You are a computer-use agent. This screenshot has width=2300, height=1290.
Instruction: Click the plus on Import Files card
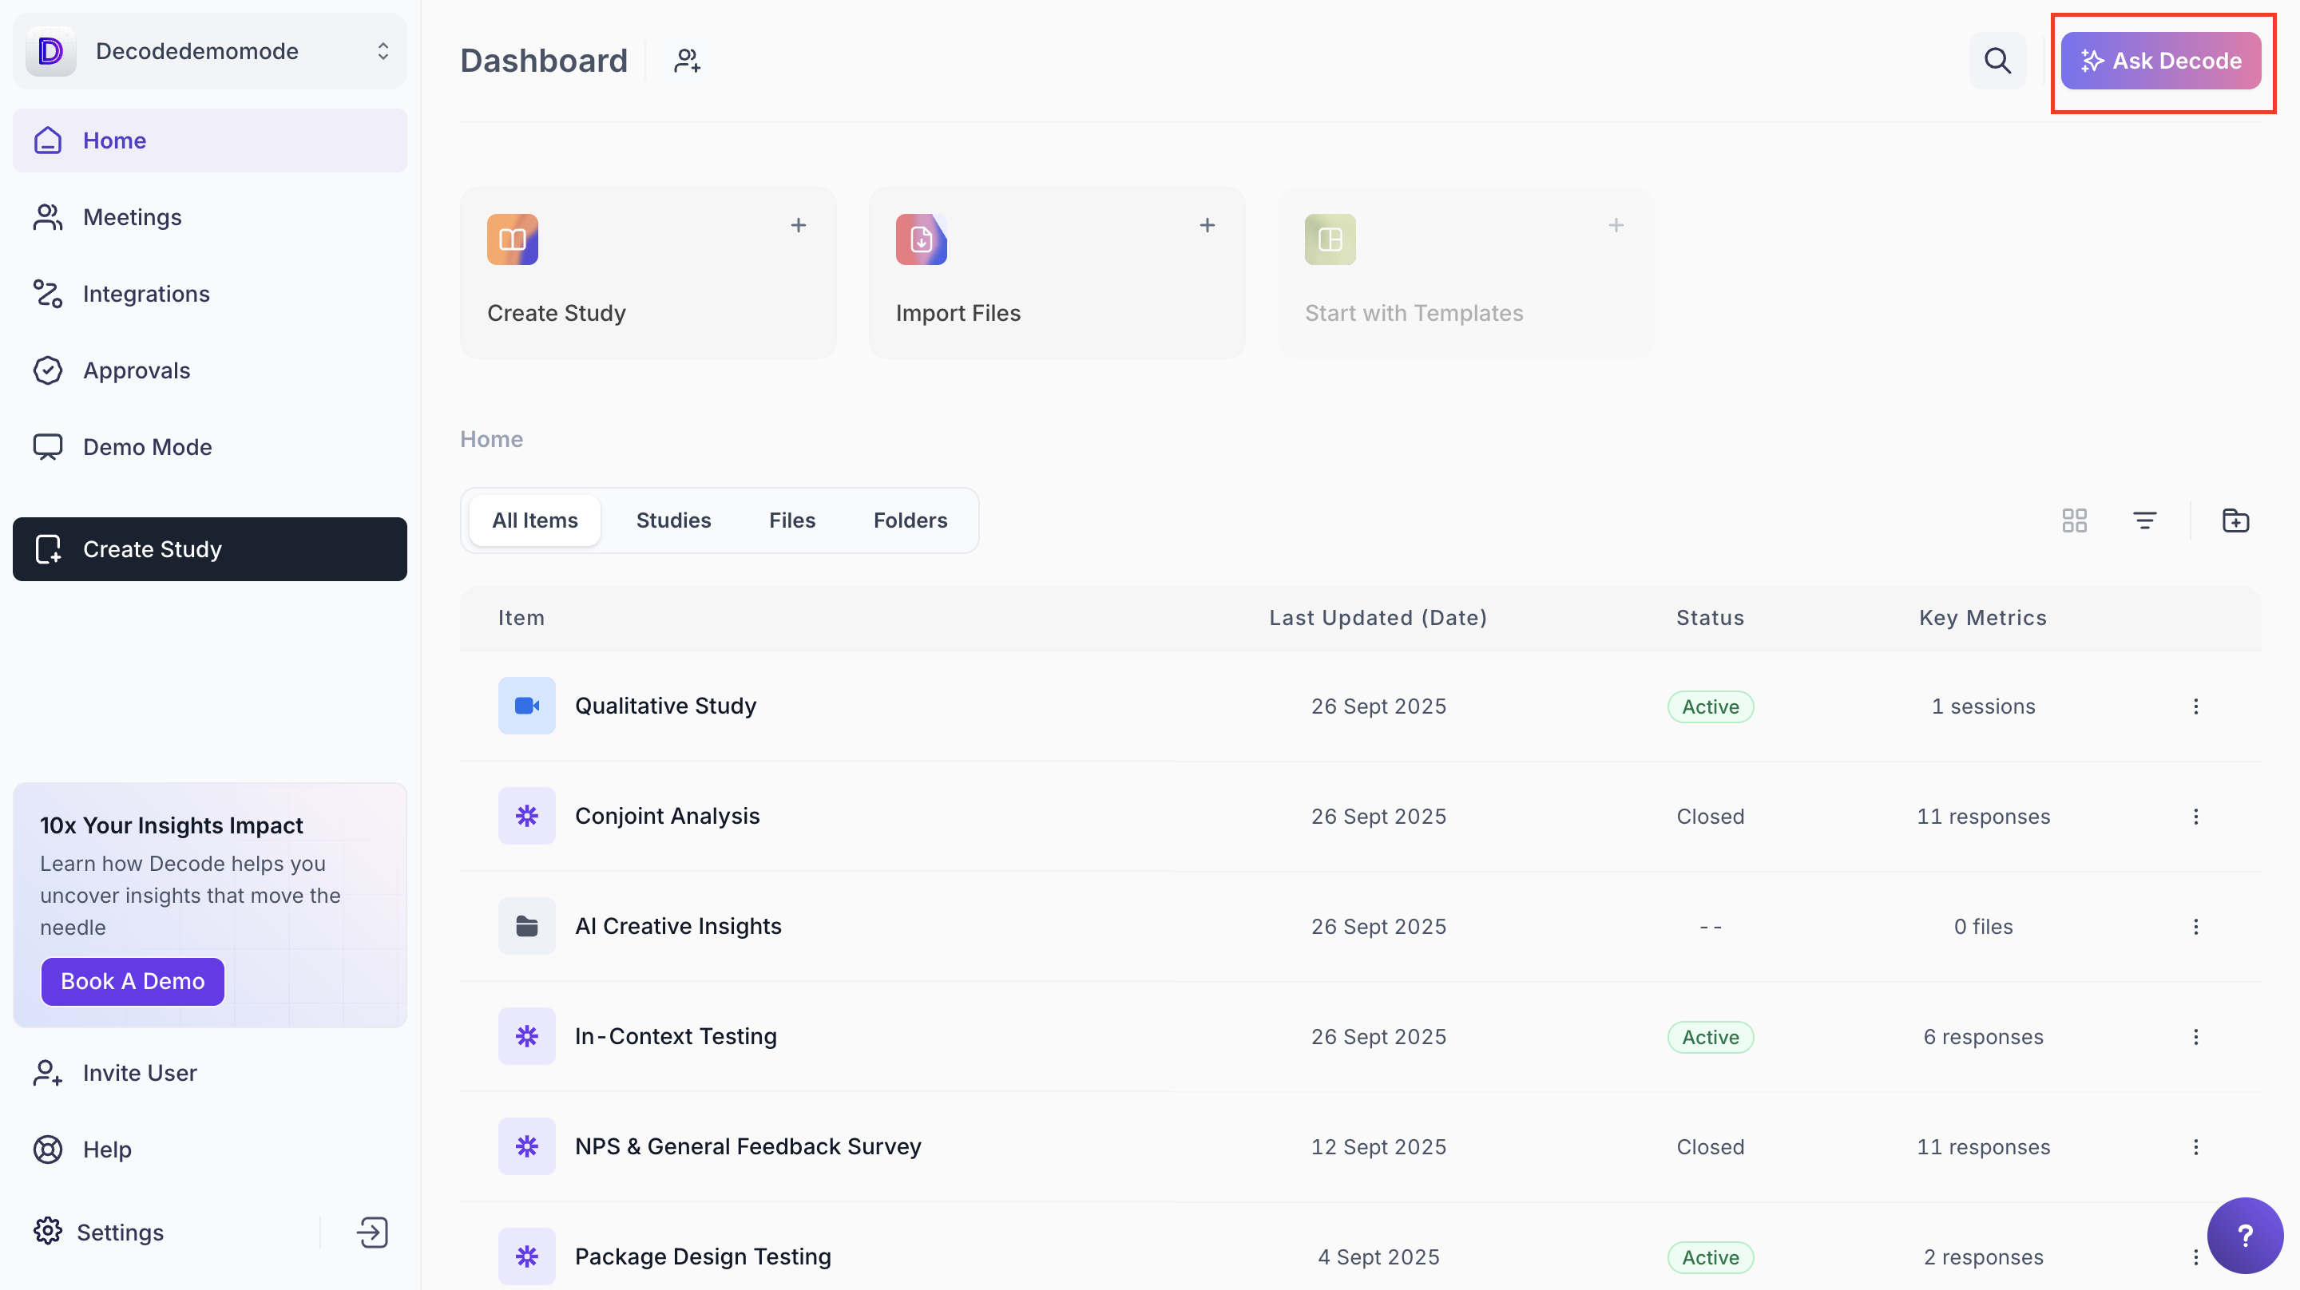[x=1206, y=225]
